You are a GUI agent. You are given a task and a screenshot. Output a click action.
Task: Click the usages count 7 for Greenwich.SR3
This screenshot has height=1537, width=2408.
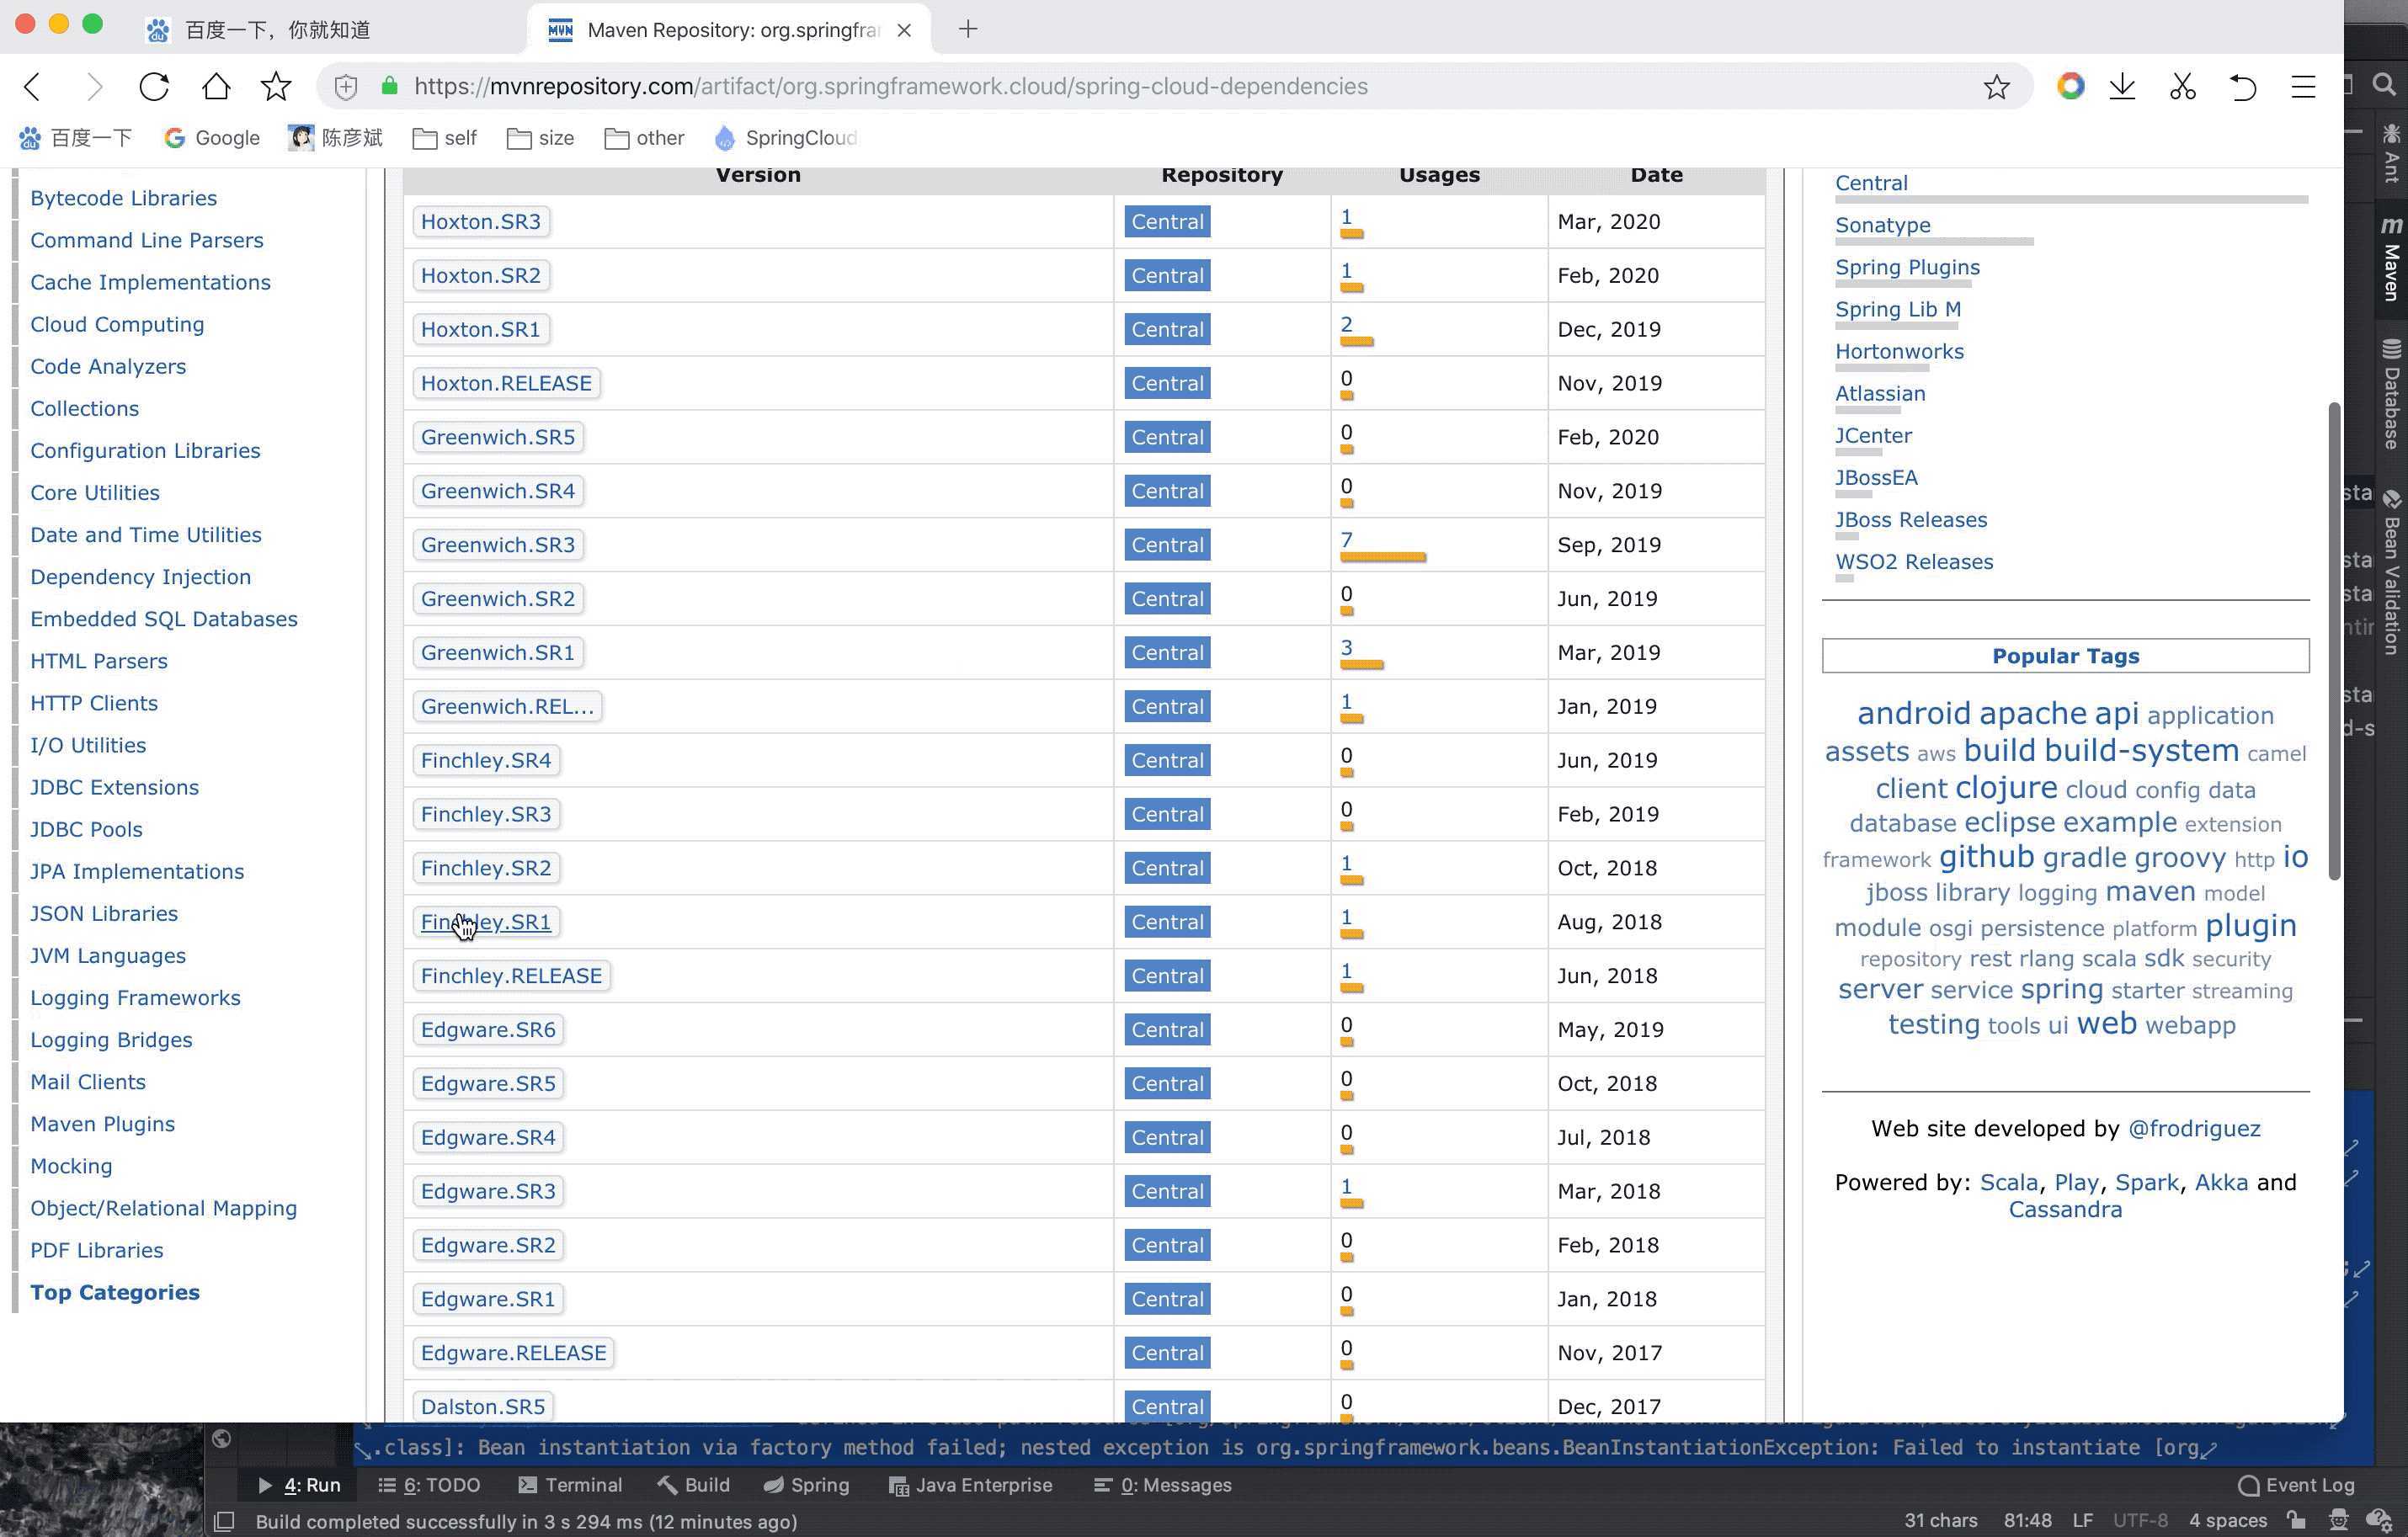coord(1347,540)
